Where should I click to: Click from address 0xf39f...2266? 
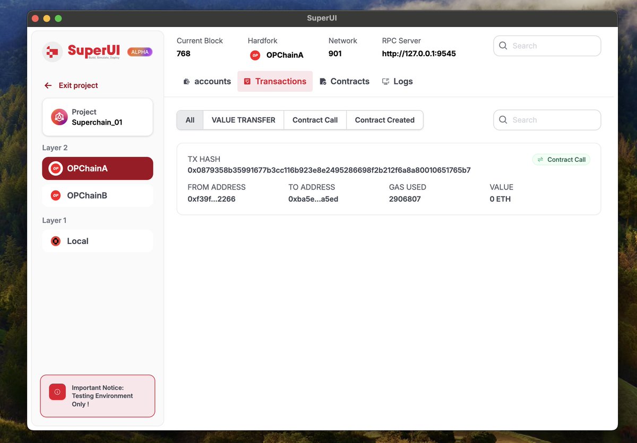[211, 199]
